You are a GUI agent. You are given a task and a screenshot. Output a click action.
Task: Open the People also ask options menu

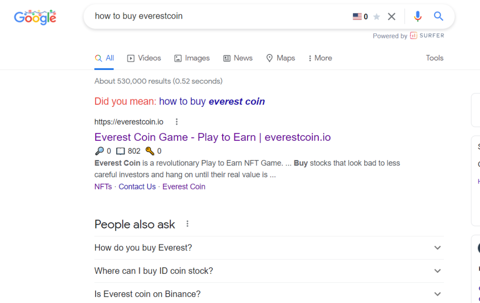coord(187,224)
